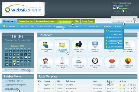Viewport: 139px width, 92px height.
Task: Delete first row with red X icon
Action: point(131,85)
